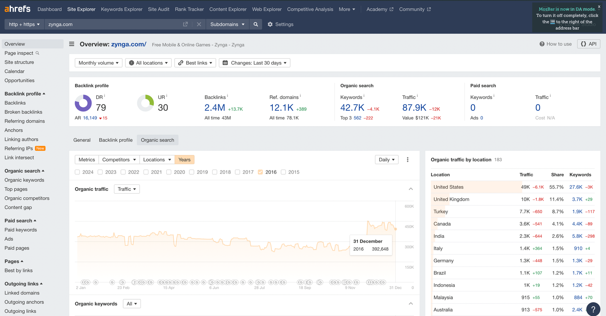Click Ref. domains info icon
Screen dimensions: 606x316
[x=300, y=96]
